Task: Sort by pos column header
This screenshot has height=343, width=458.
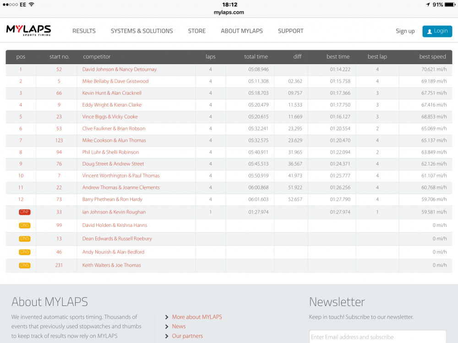Action: pyautogui.click(x=21, y=57)
